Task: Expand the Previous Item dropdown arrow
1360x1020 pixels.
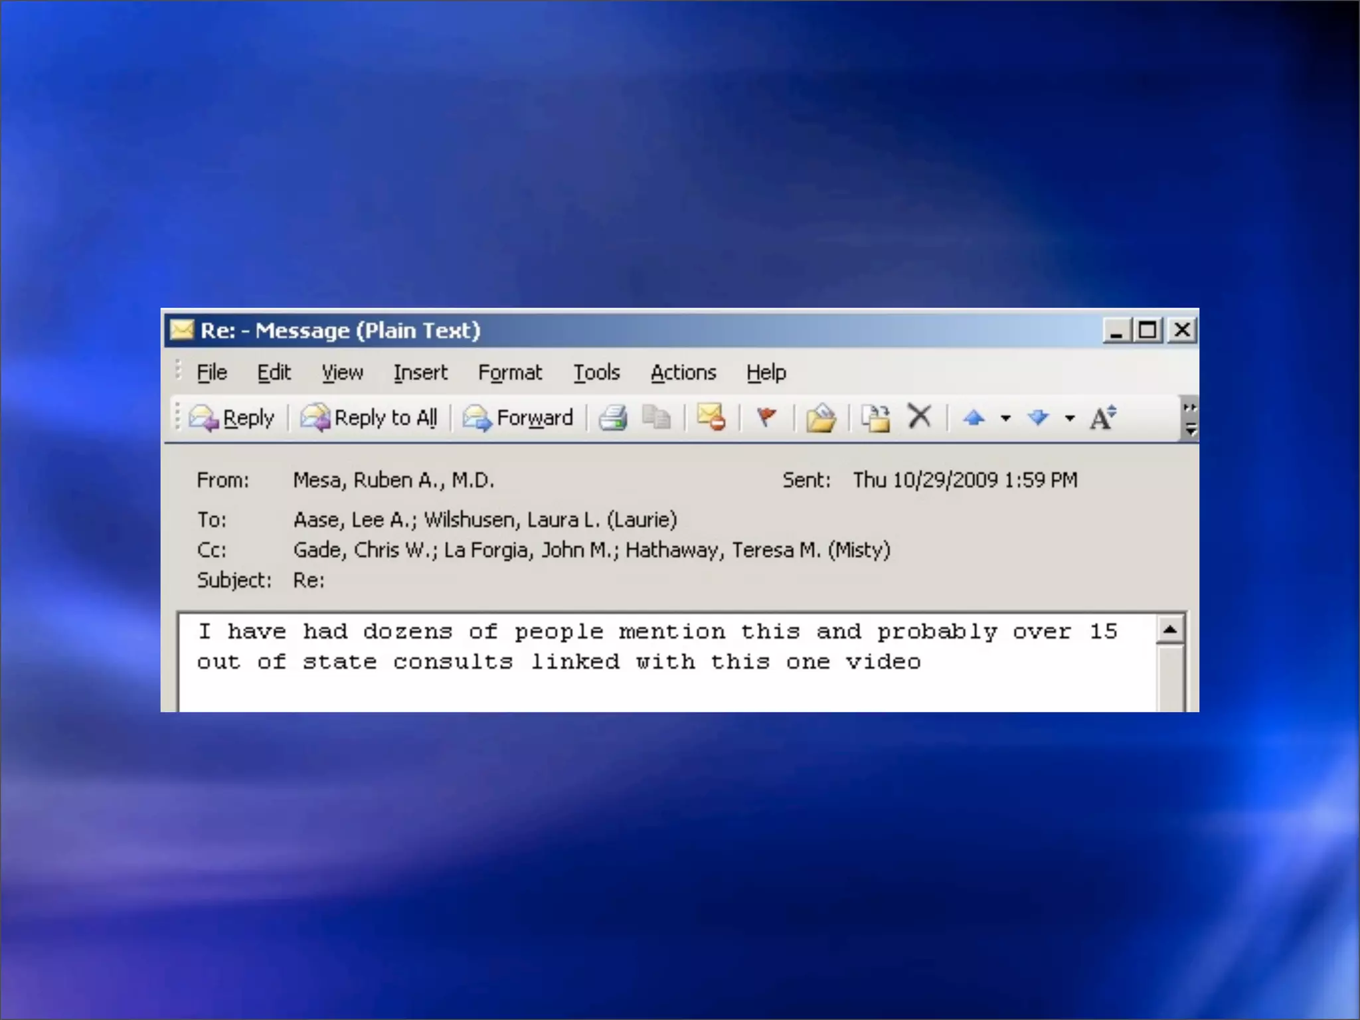Action: 1005,418
